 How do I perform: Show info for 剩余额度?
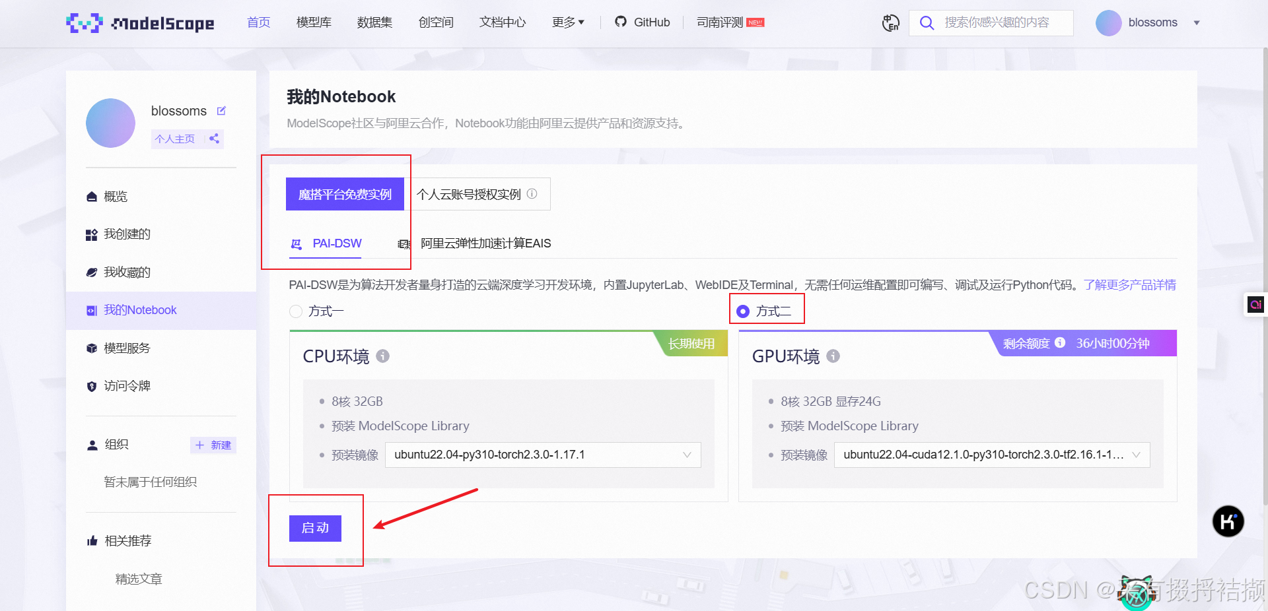[x=1060, y=342]
